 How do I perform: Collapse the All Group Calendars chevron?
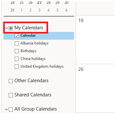point(6,110)
